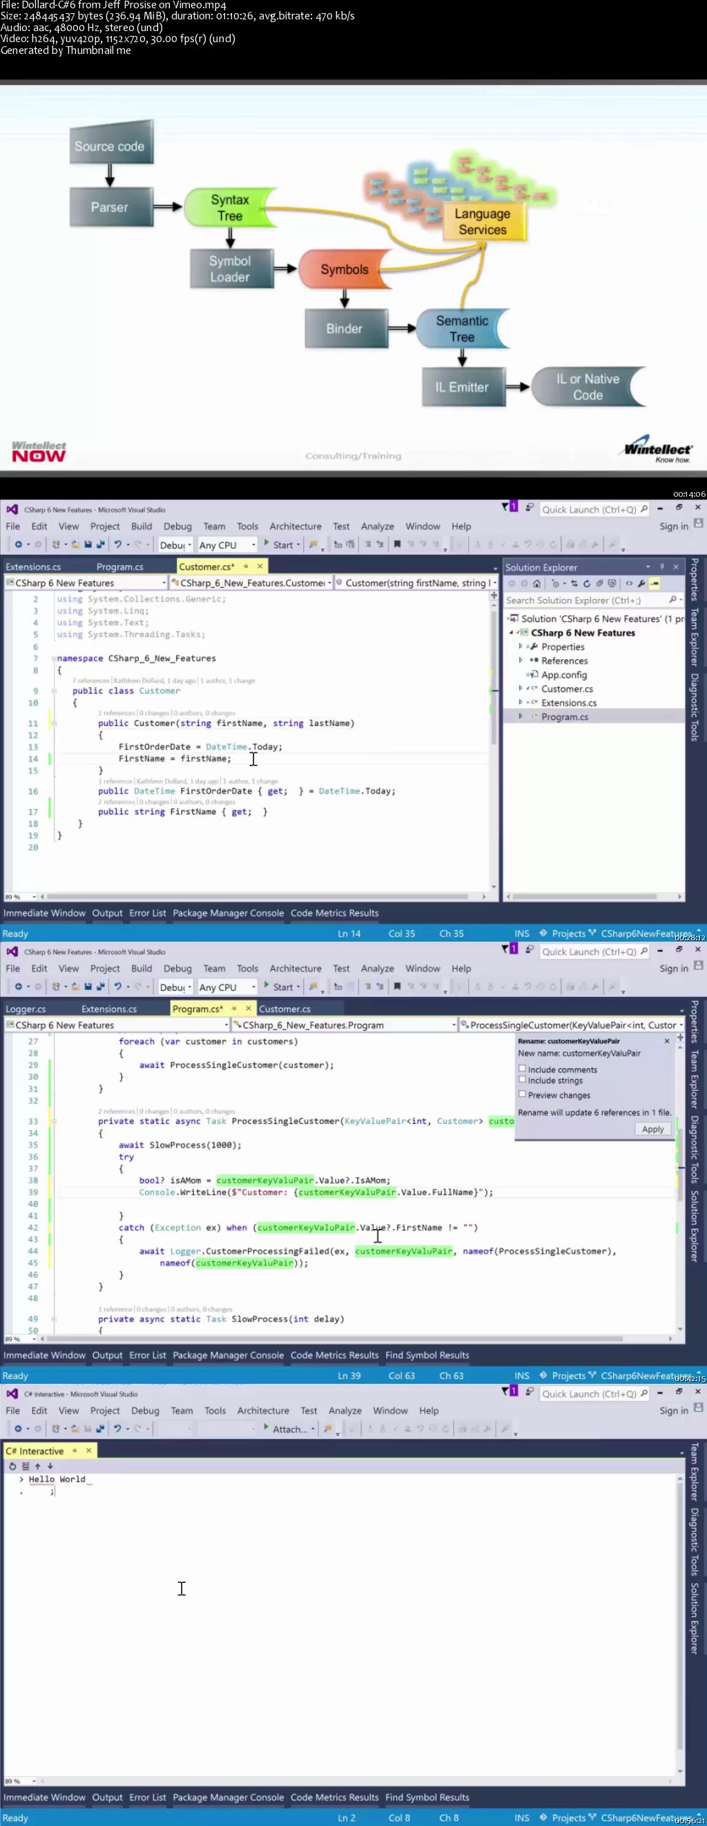Click Clear Screen icon in C# Interactive toolbar
The width and height of the screenshot is (707, 1826).
[26, 1466]
